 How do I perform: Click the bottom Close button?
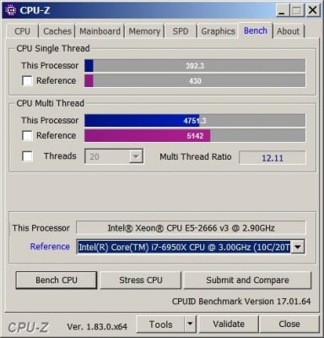pyautogui.click(x=289, y=324)
